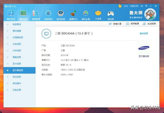Select 电脑概览 in sidebar
Viewport: 164px width, 113px height.
click(19, 24)
